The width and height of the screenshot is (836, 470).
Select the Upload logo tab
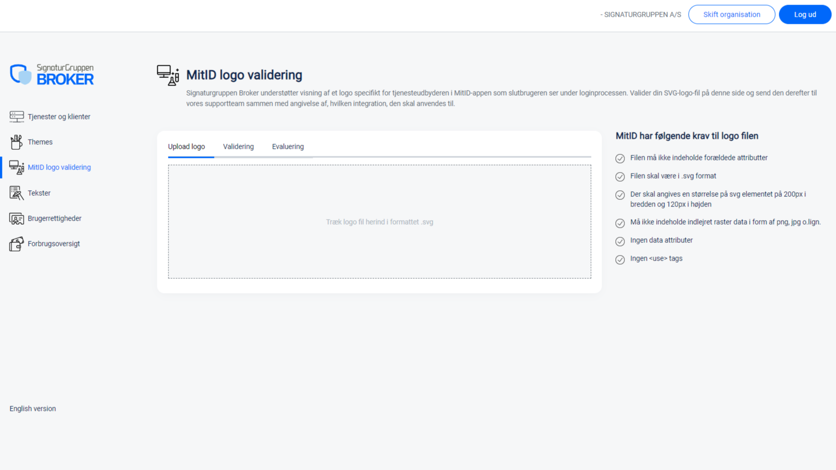click(186, 147)
